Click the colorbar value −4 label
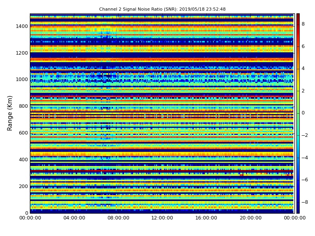The height and width of the screenshot is (236, 315). click(x=305, y=158)
